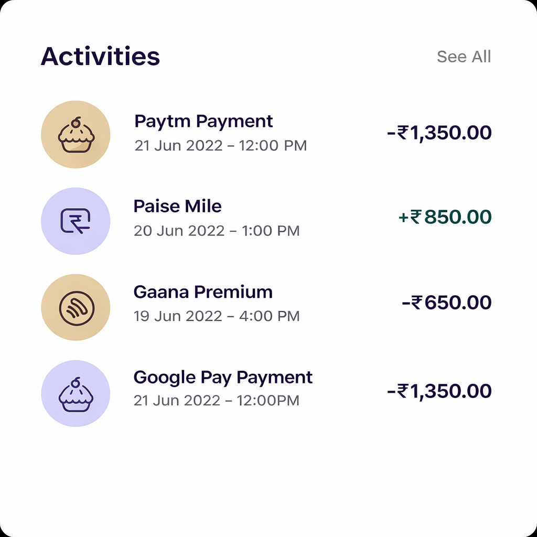Click the Paytm Payment -₹1,350.00 amount

point(439,133)
